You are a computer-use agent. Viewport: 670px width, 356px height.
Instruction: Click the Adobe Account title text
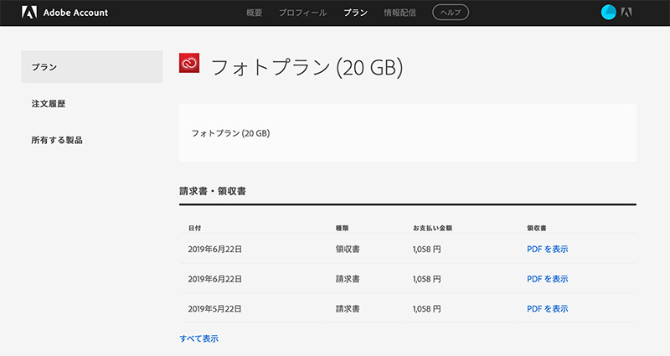75,13
